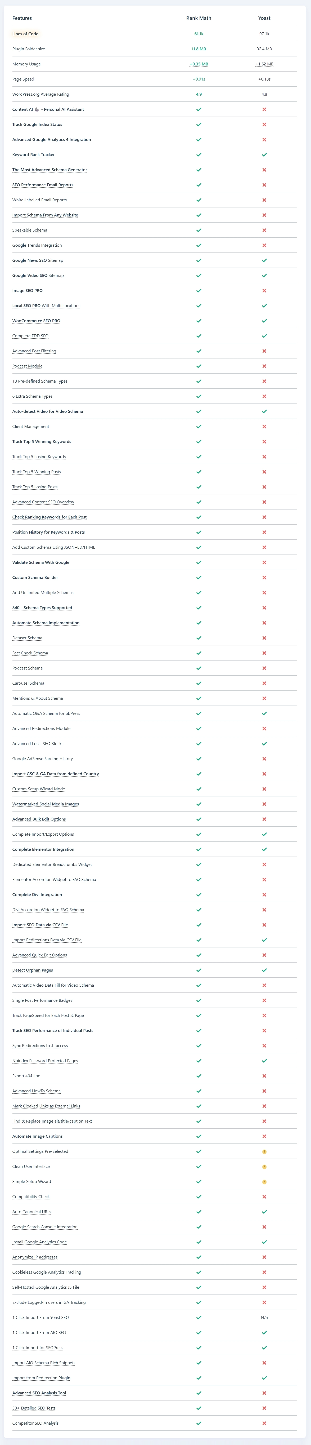Open The Most Advanced Schema Generator link

pyautogui.click(x=49, y=170)
